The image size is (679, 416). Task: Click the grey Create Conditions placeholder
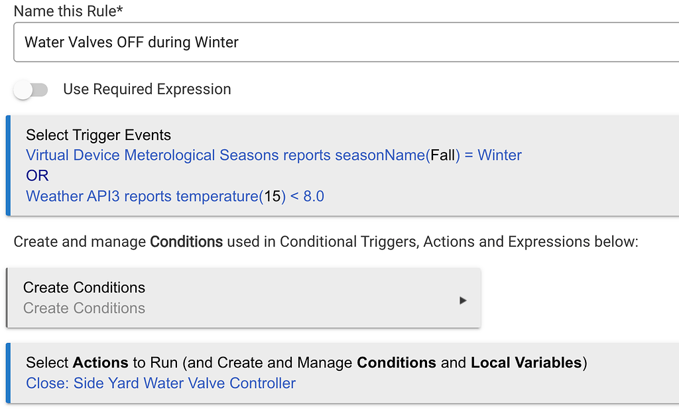tap(84, 308)
